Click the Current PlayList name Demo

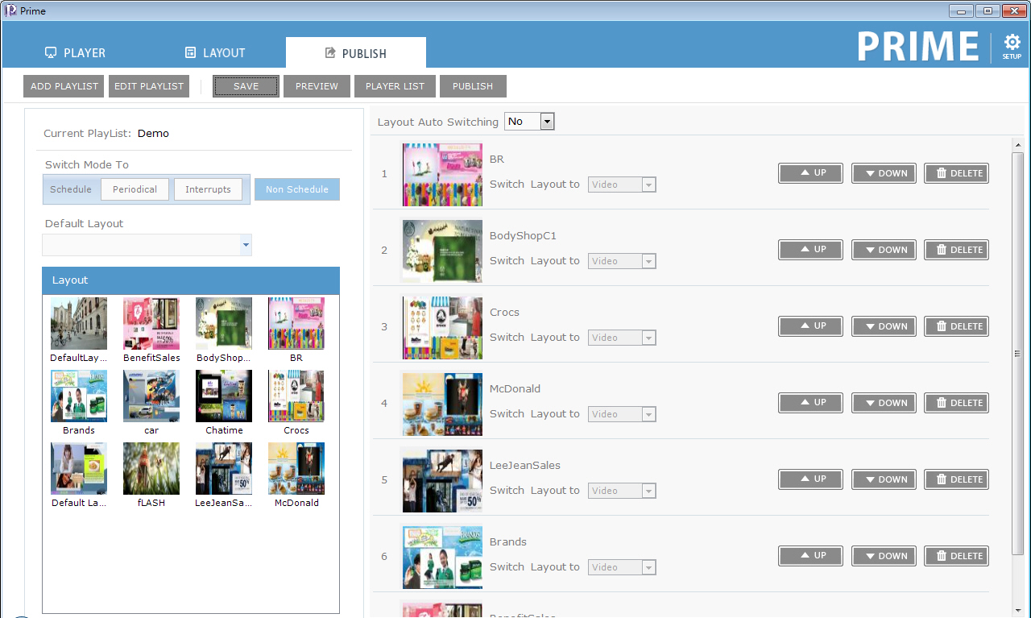coord(153,134)
